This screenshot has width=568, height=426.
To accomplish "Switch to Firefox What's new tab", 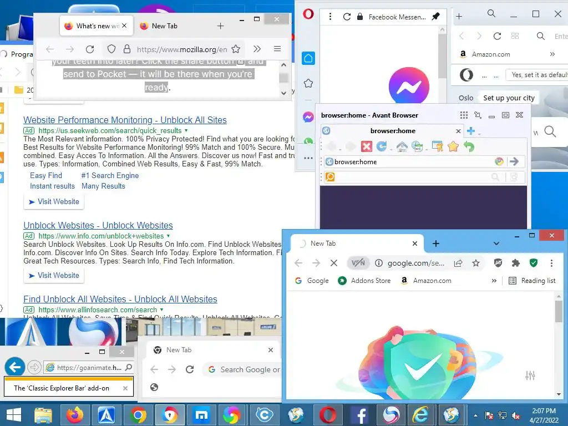I will pyautogui.click(x=95, y=26).
